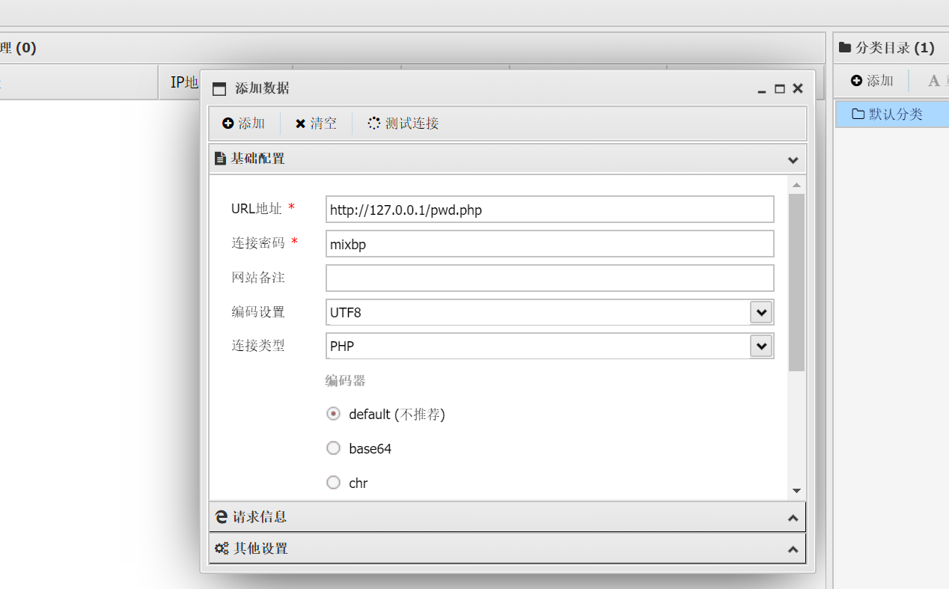
Task: Click the 添加 icon in 分类目录 panel
Action: [857, 81]
